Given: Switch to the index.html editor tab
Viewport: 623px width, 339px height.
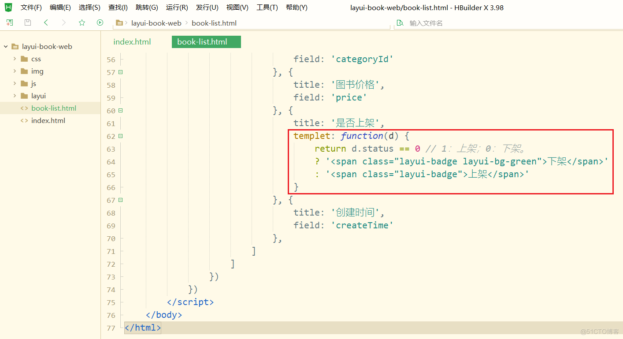Looking at the screenshot, I should click(x=132, y=42).
